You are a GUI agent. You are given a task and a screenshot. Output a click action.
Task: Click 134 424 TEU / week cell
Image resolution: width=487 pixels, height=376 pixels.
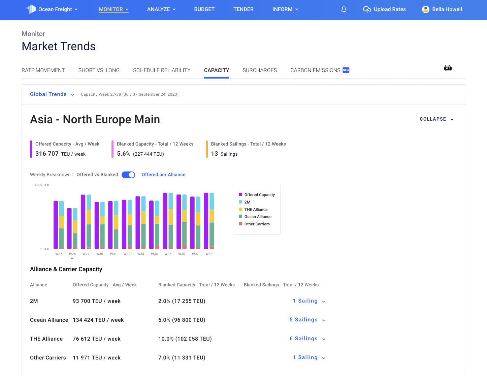(x=98, y=320)
